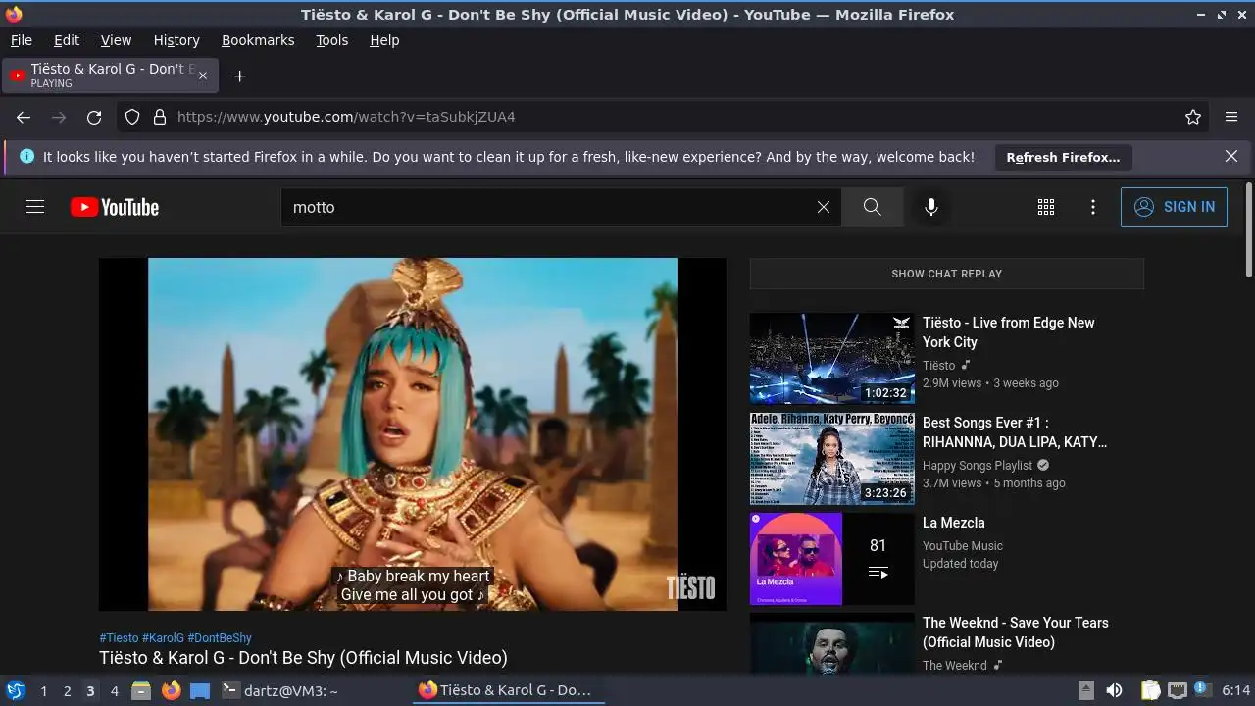The width and height of the screenshot is (1255, 706).
Task: Click SHOW CHAT REPLAY
Action: (x=946, y=274)
